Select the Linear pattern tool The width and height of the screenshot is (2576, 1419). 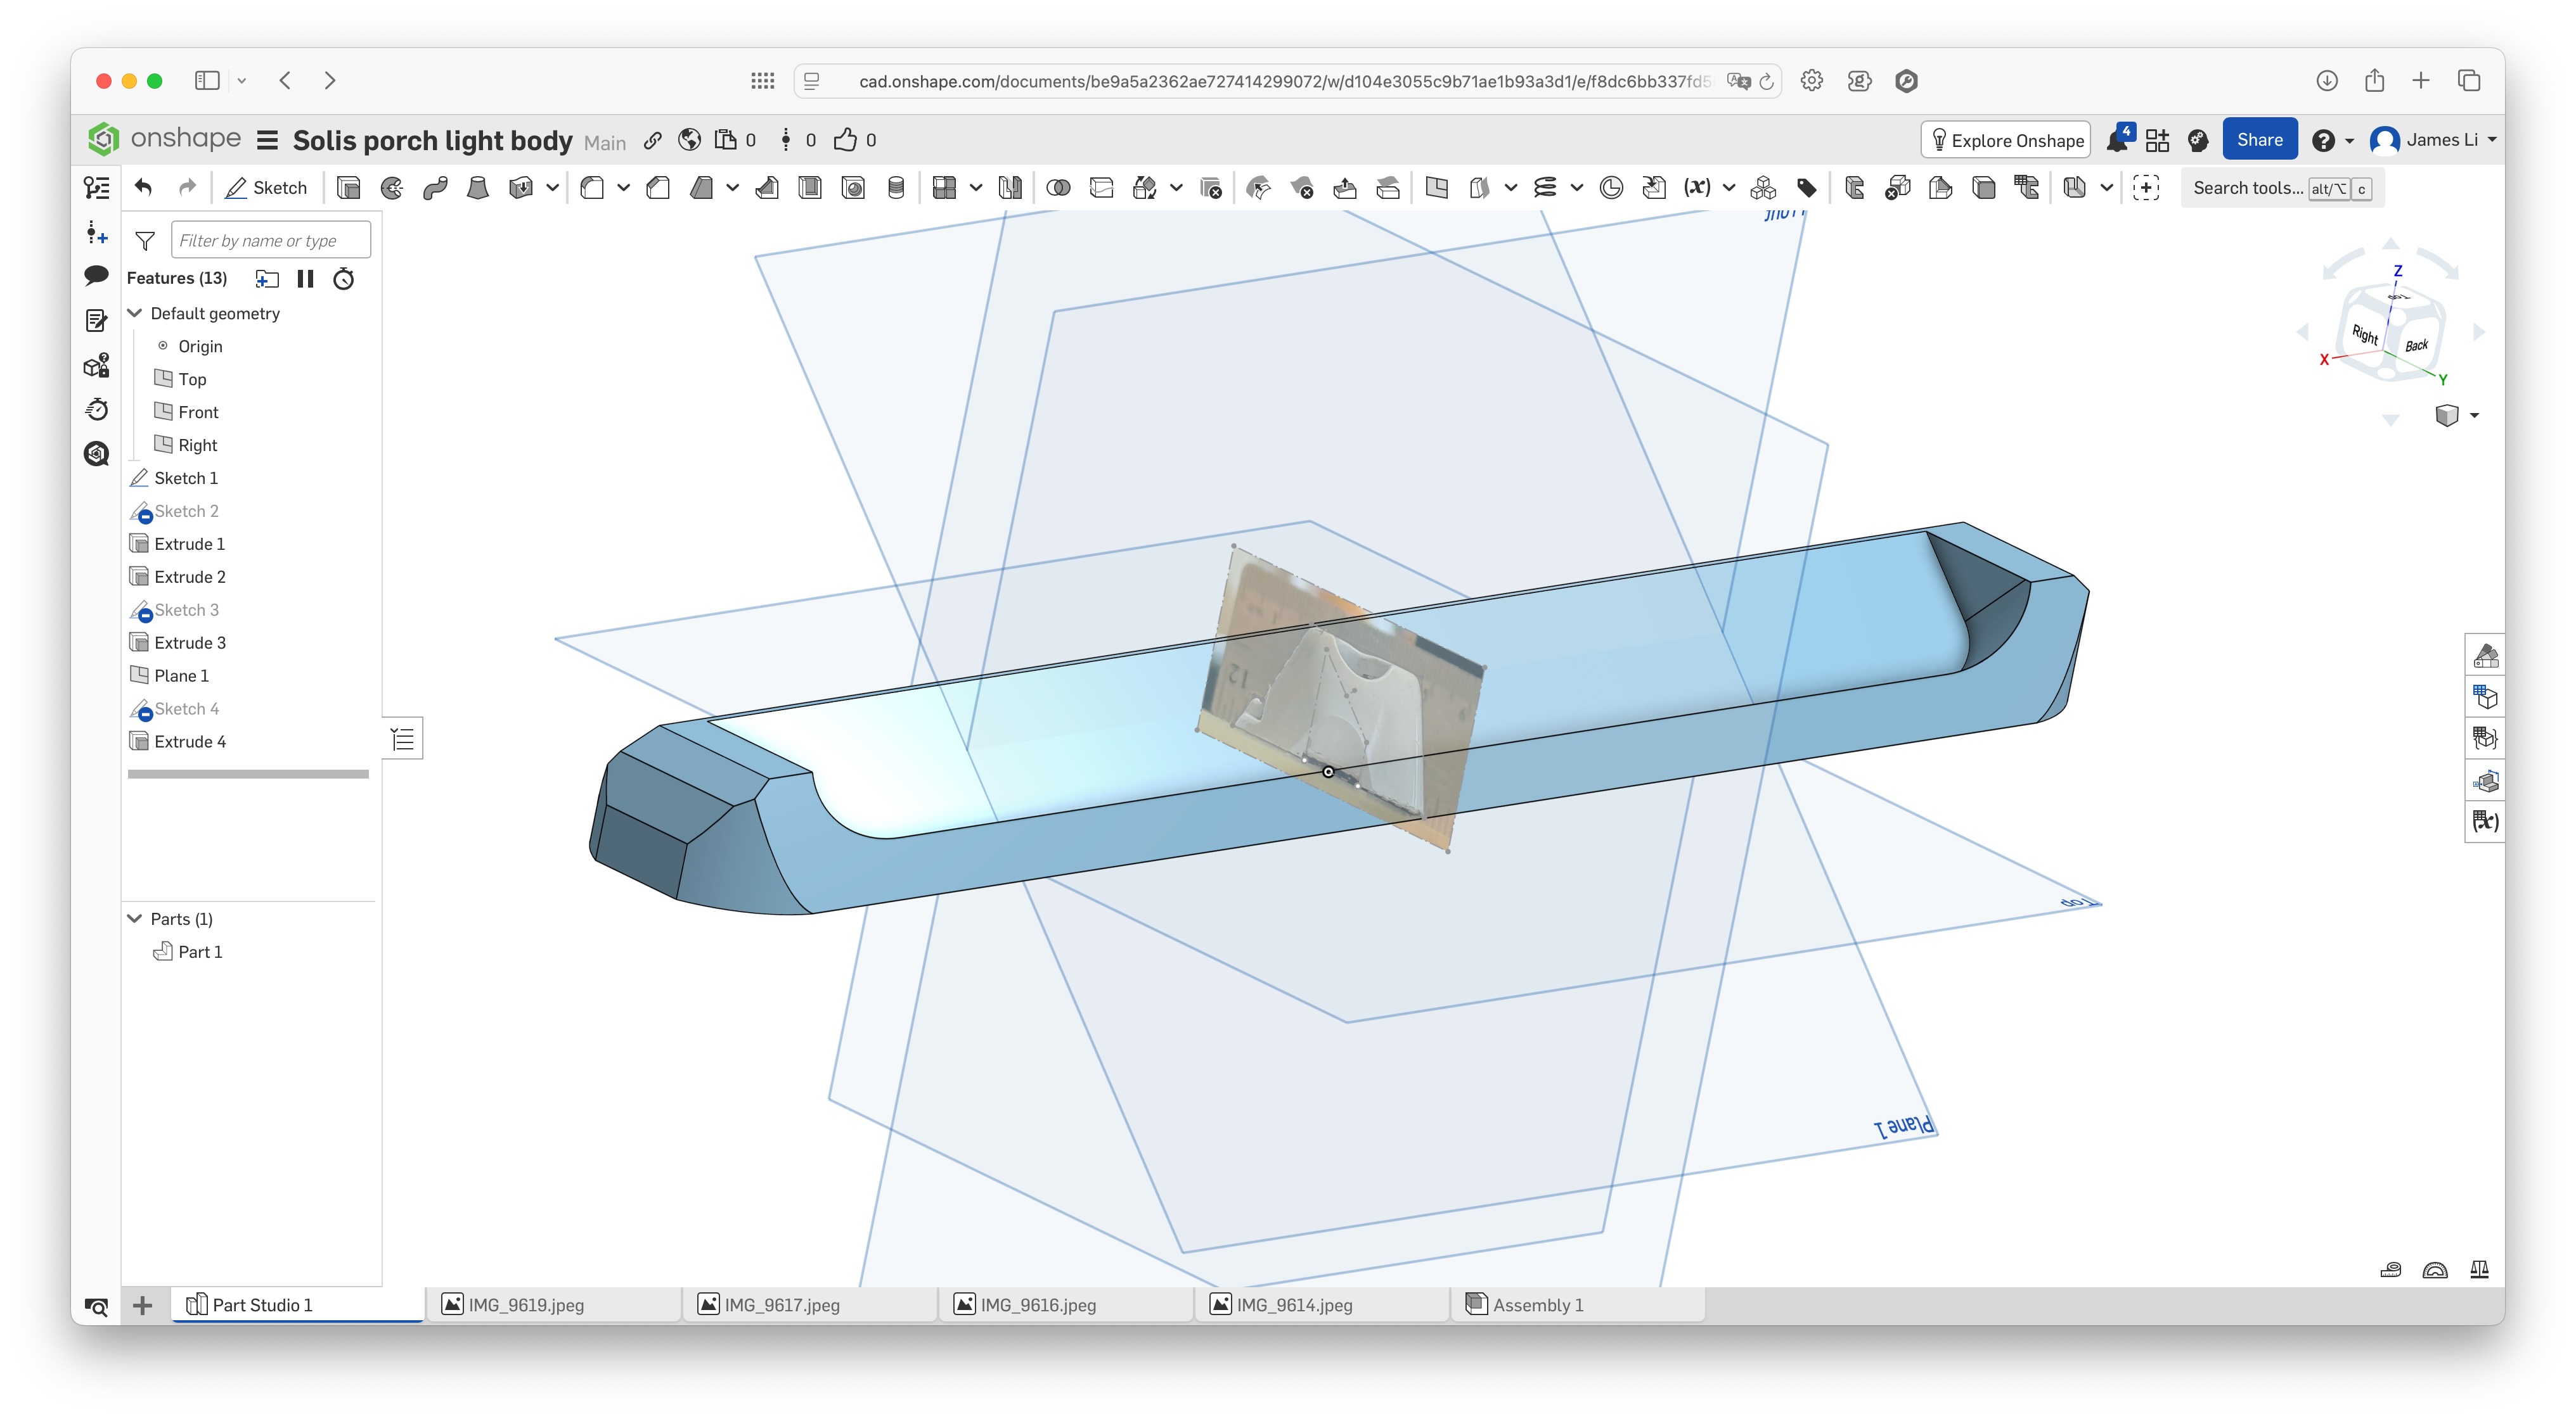point(944,188)
